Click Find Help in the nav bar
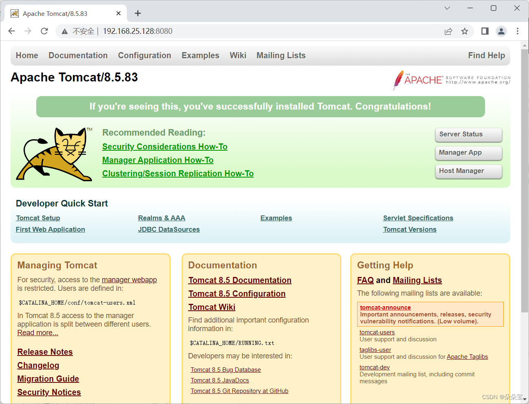Viewport: 529px width, 404px height. click(487, 55)
